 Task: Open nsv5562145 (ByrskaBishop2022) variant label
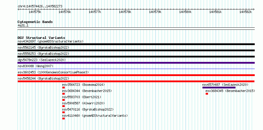[43, 47]
